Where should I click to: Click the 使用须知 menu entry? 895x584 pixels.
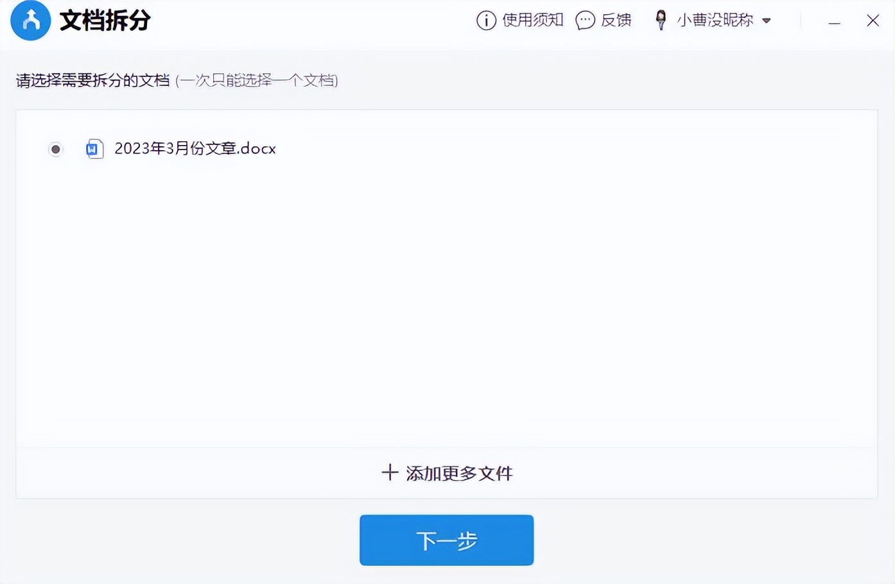[x=533, y=20]
